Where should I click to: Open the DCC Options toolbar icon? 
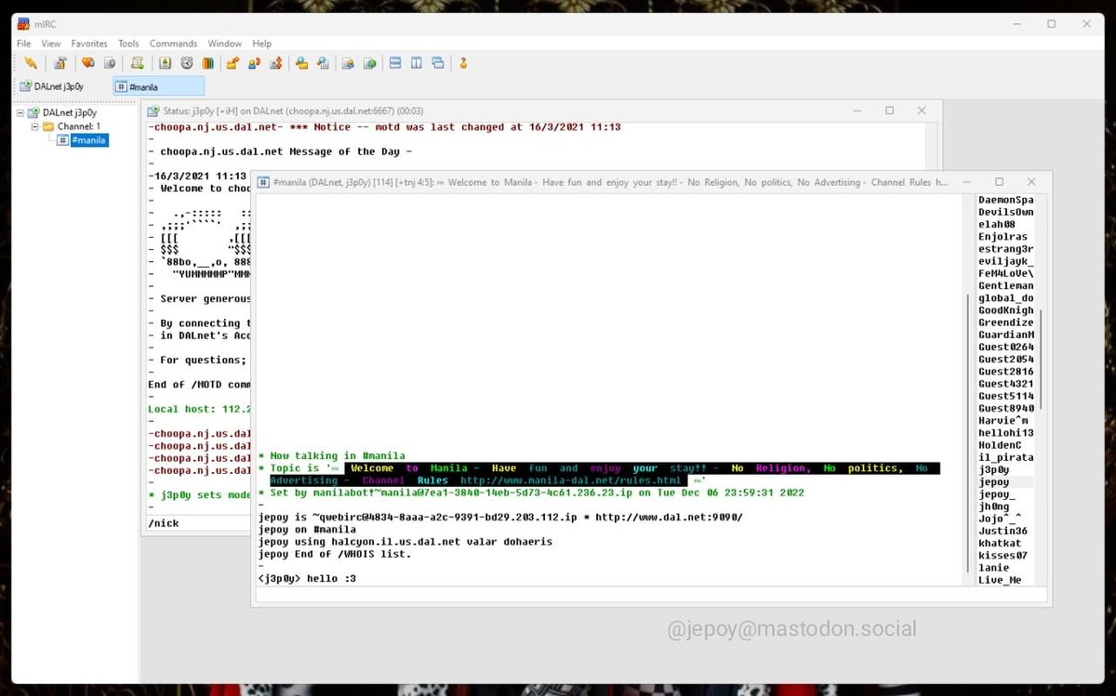tap(275, 63)
